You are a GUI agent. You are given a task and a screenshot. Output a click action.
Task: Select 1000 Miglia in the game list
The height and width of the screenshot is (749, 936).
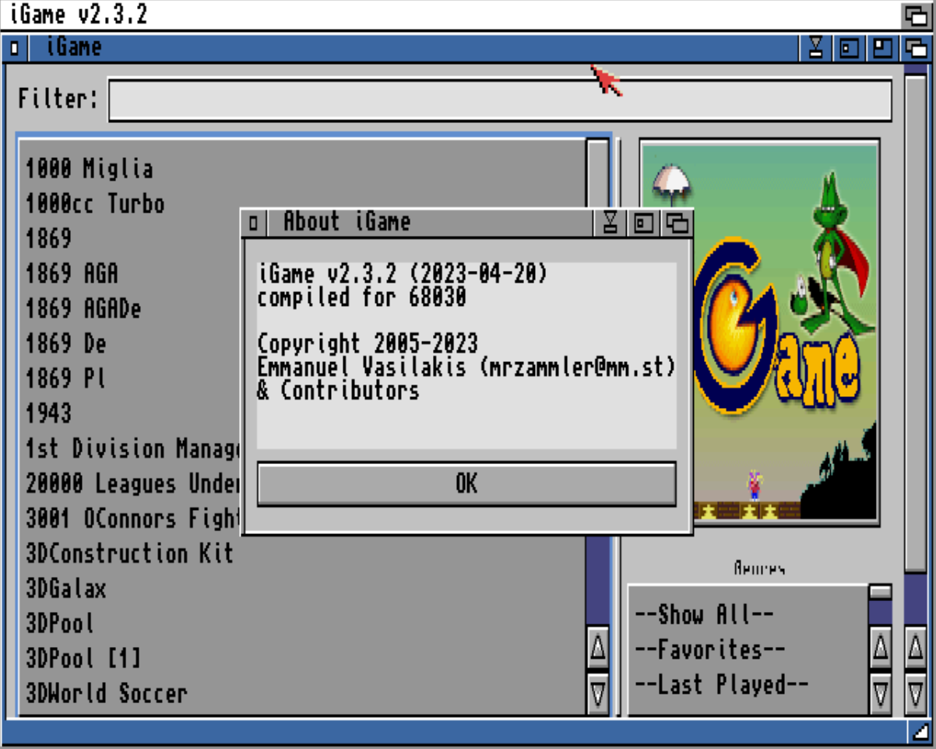click(x=89, y=169)
